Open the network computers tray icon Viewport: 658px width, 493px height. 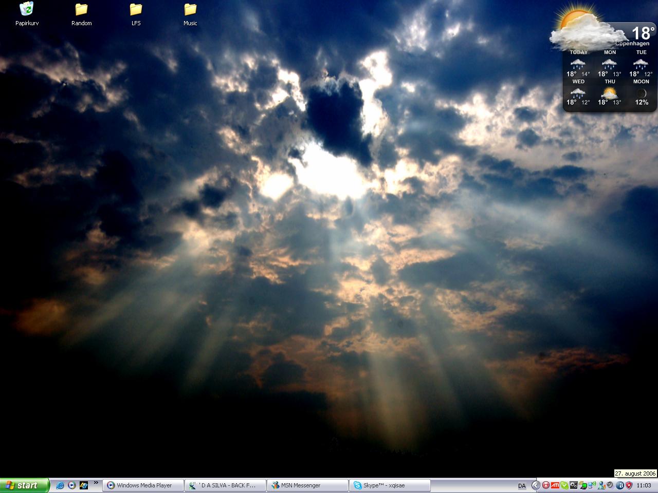pyautogui.click(x=592, y=485)
